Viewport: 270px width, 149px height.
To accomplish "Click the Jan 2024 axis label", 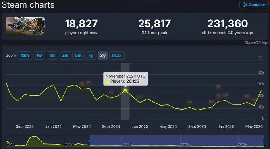I will 53,126.
